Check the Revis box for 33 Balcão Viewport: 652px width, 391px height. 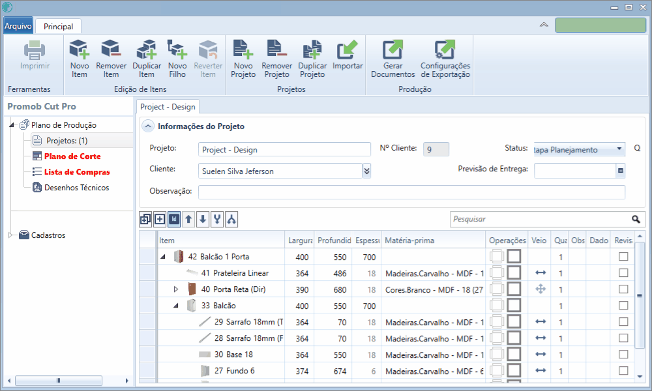(x=623, y=306)
